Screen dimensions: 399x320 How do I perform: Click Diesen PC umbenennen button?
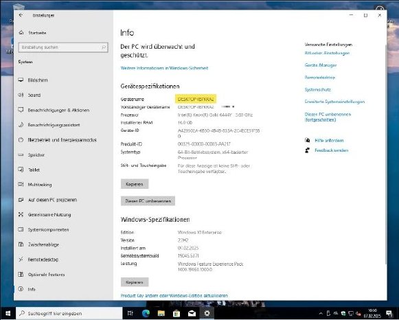click(148, 201)
